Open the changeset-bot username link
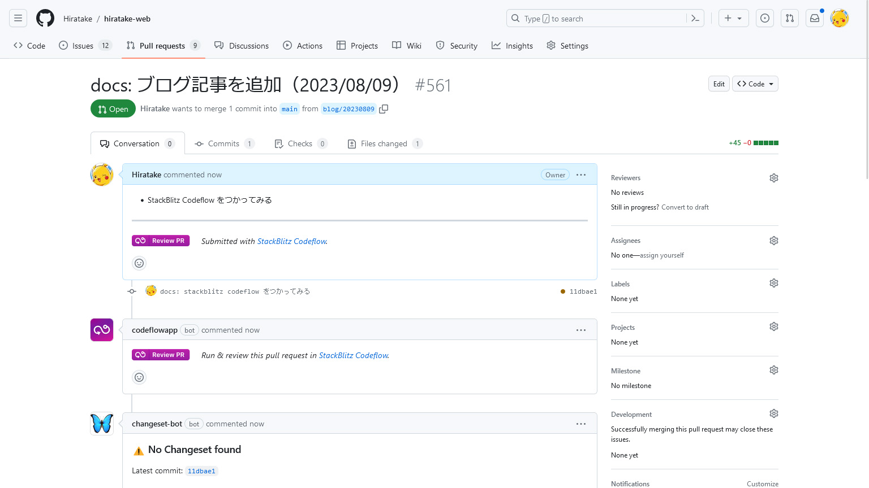The height and width of the screenshot is (488, 869). pos(157,424)
